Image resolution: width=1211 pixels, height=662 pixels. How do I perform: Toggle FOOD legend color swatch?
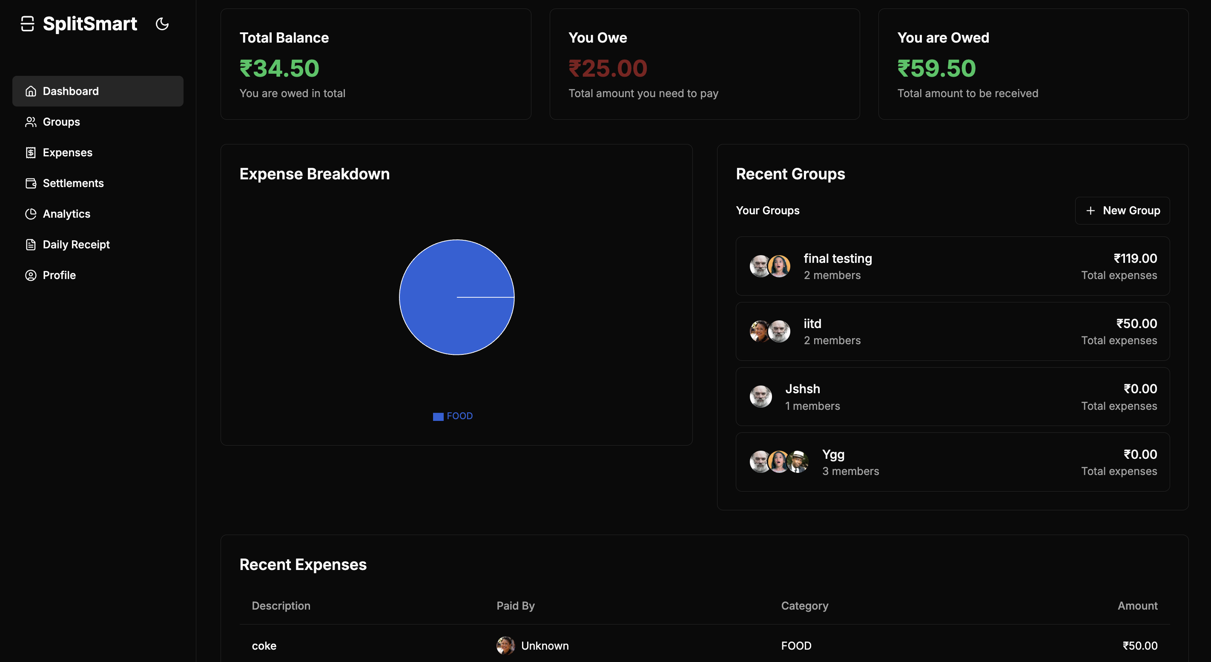pos(438,417)
